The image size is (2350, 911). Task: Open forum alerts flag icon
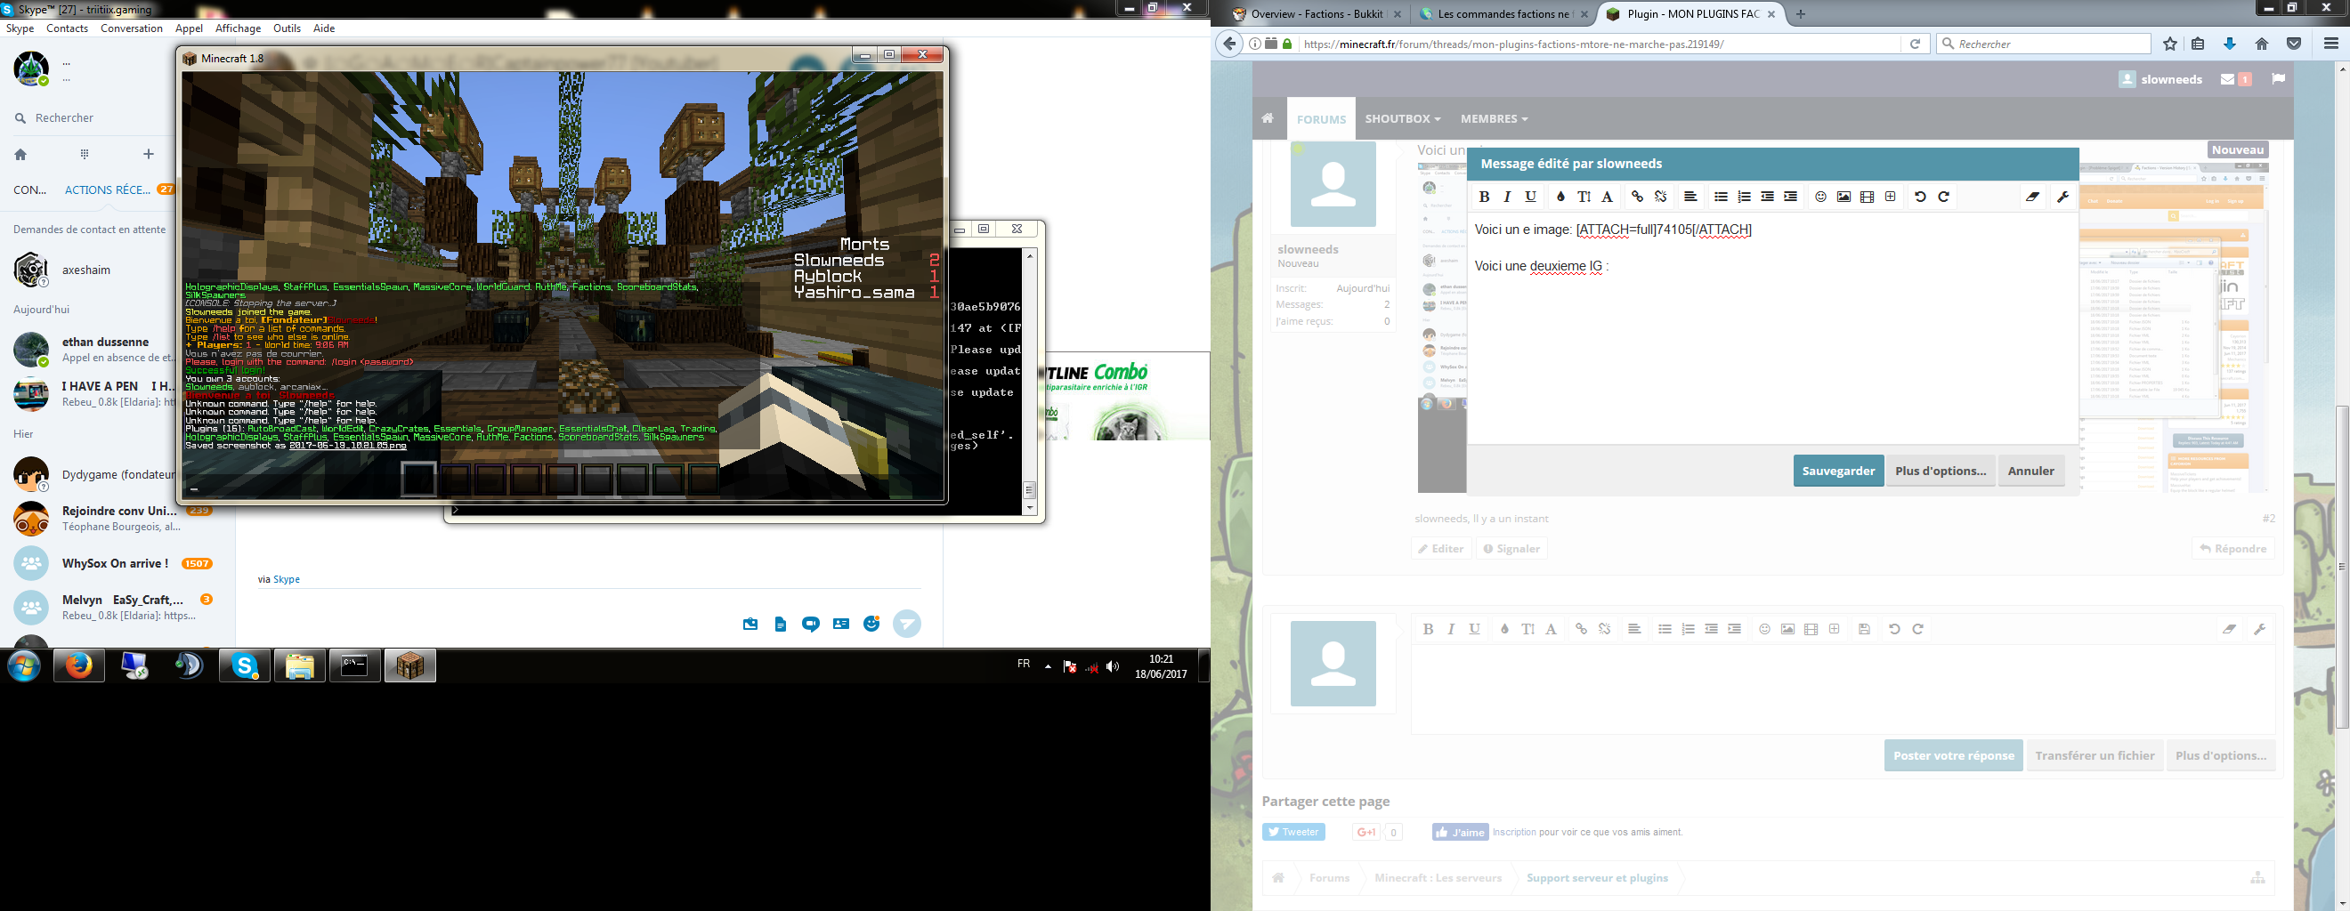[2278, 78]
